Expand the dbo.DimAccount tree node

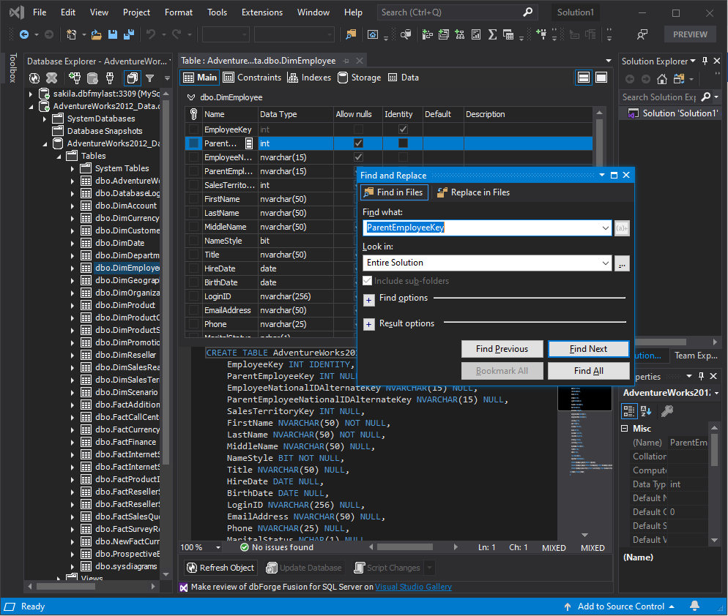click(x=73, y=206)
